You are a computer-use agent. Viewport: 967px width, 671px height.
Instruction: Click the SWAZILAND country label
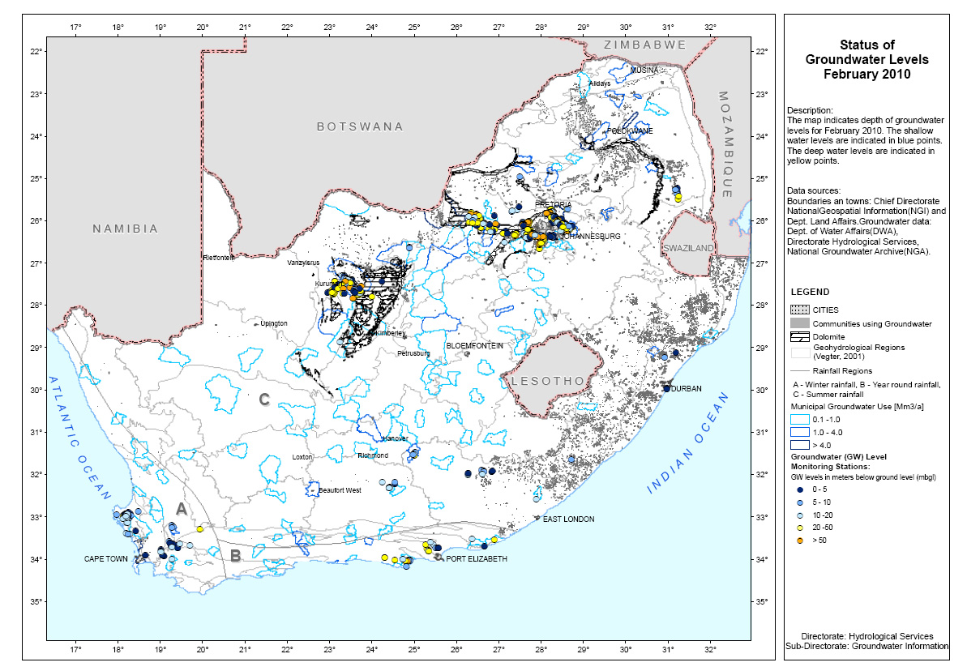[689, 248]
